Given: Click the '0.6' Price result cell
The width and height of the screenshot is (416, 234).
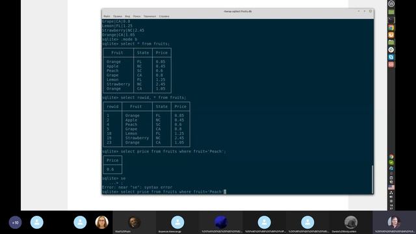Looking at the screenshot, I should pos(110,169).
